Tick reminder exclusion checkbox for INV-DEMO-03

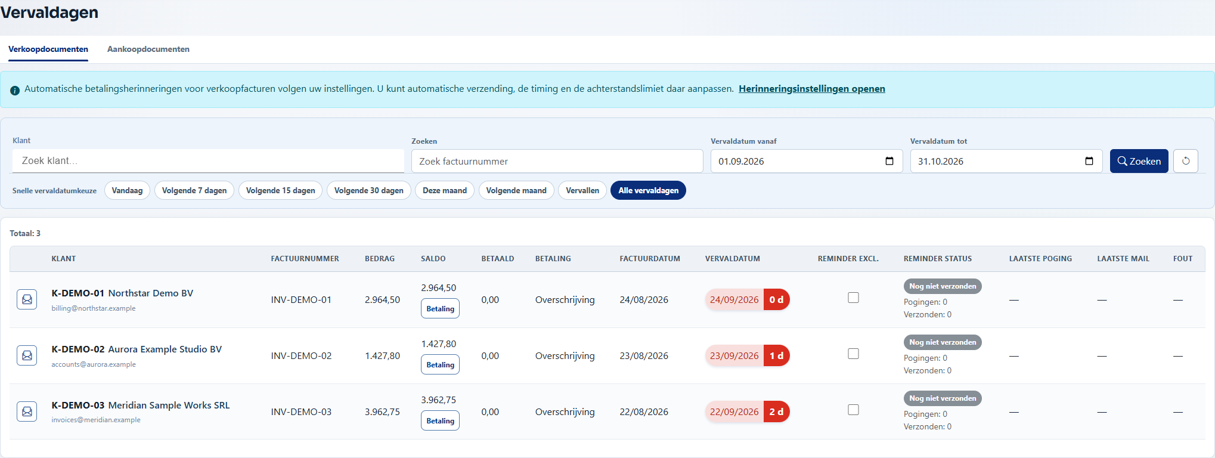(x=854, y=410)
